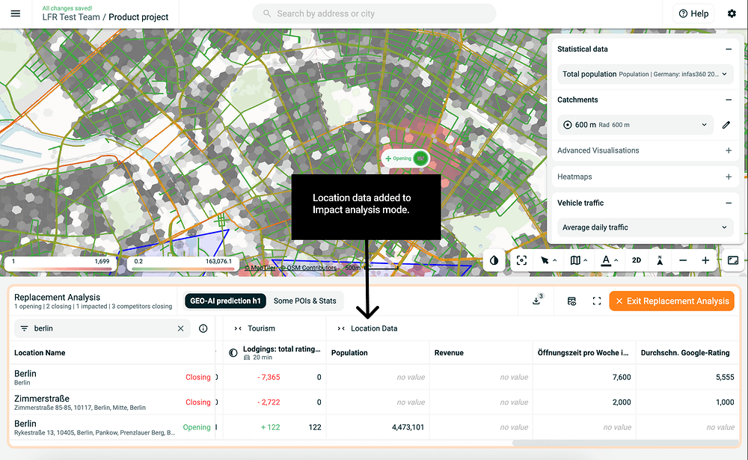
Task: Click the table horizontal scrollbar
Action: (625, 443)
